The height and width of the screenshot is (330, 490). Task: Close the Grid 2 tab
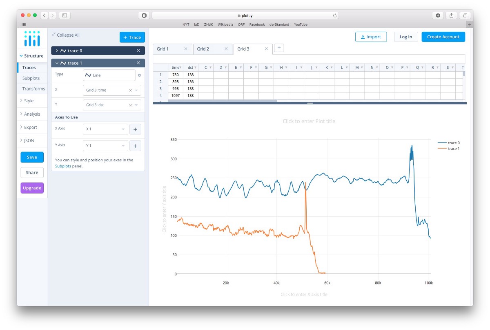point(226,49)
